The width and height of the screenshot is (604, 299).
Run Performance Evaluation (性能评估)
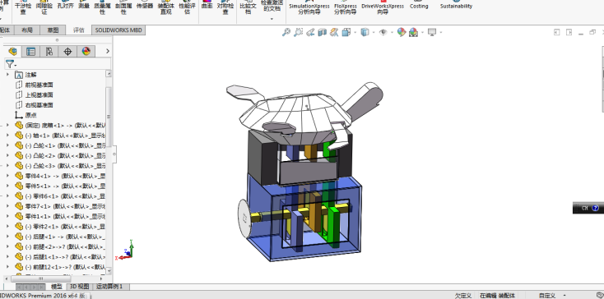pos(188,8)
